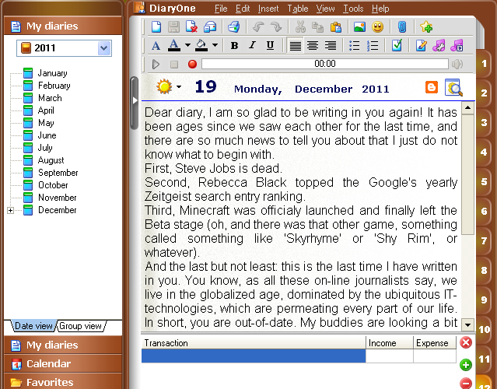The width and height of the screenshot is (497, 389).
Task: Click the multi-window toolbar icon beside Print
Action: [210, 27]
